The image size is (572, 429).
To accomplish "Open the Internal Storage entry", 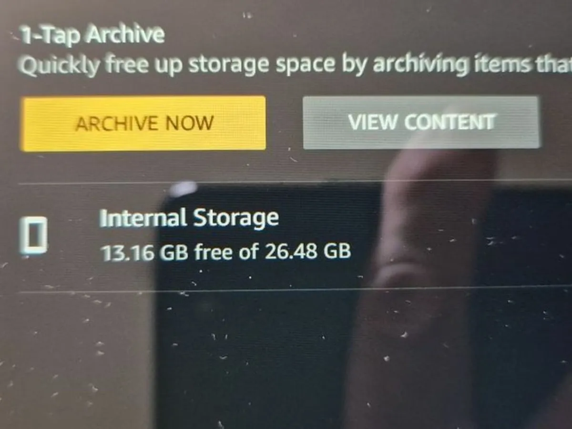I will (286, 236).
